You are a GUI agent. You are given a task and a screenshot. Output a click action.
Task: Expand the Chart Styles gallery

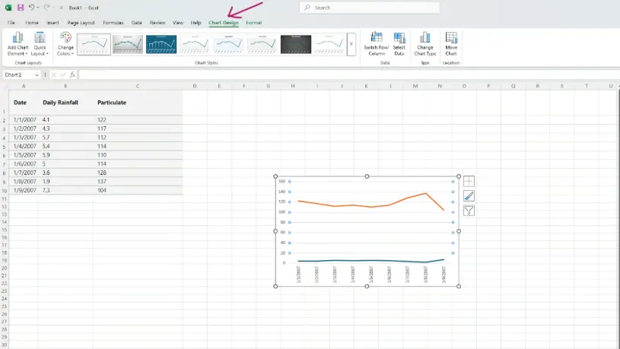click(351, 44)
